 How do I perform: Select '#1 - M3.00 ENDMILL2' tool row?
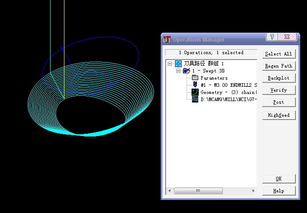229,85
